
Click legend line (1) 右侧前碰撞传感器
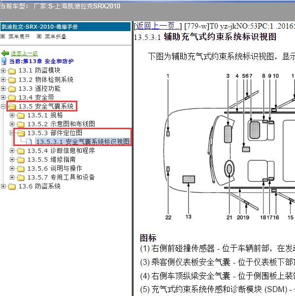[x=218, y=249]
